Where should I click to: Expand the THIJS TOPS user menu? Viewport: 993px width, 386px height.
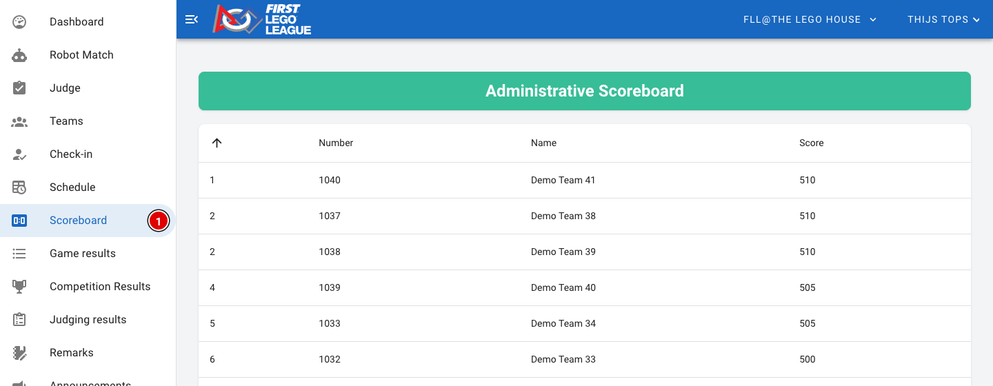coord(943,19)
